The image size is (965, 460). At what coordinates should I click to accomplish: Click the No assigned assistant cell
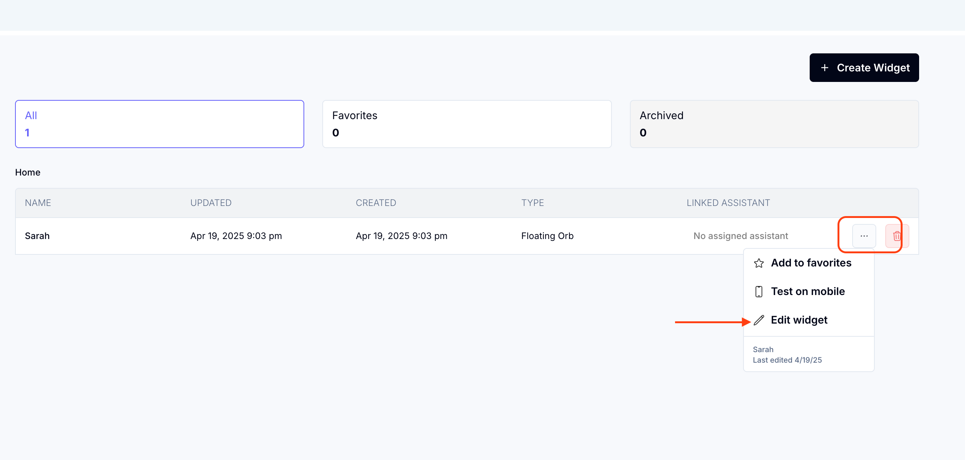coord(740,236)
